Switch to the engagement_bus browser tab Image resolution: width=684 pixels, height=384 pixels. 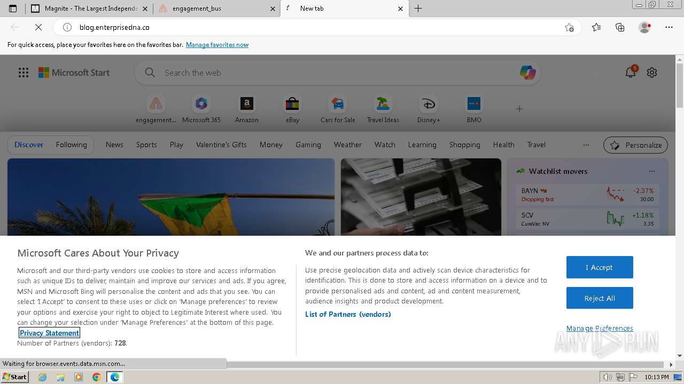[217, 9]
